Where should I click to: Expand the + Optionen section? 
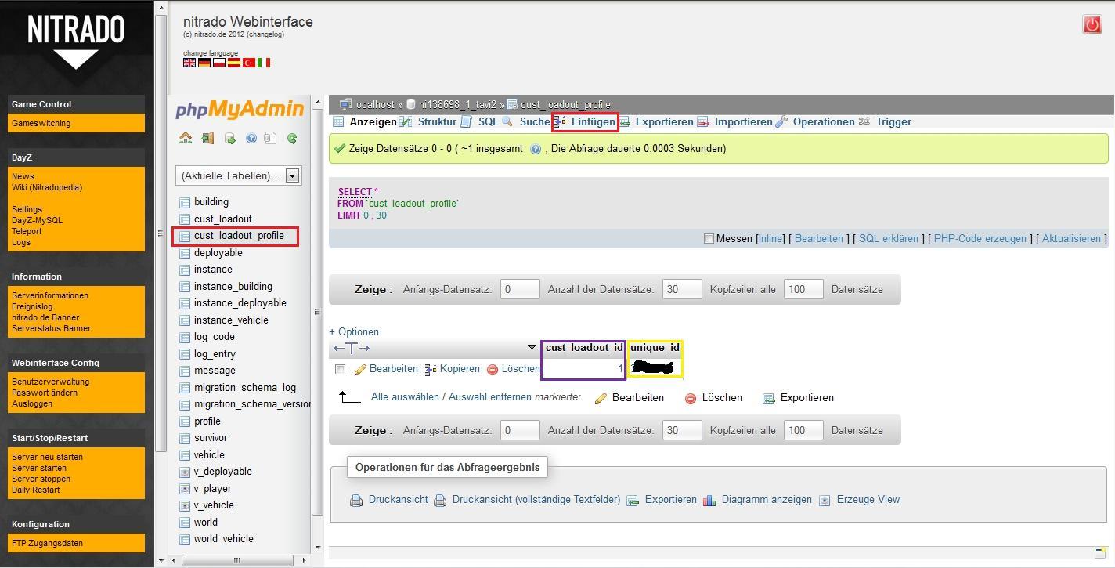coord(354,331)
